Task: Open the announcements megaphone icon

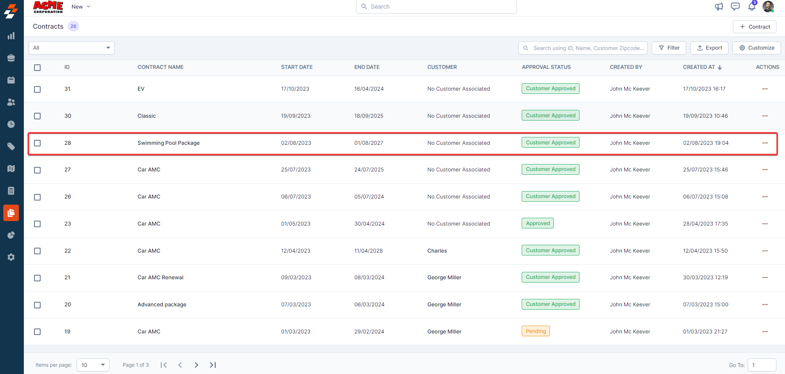Action: (719, 7)
